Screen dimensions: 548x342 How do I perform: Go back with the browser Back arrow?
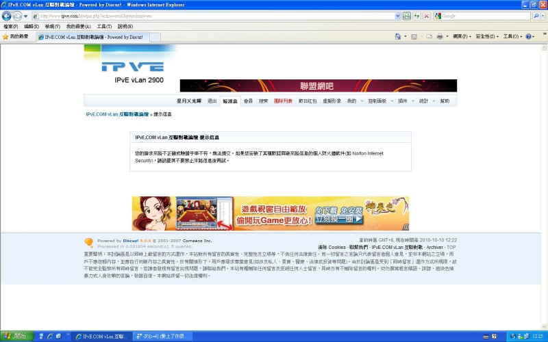6,16
